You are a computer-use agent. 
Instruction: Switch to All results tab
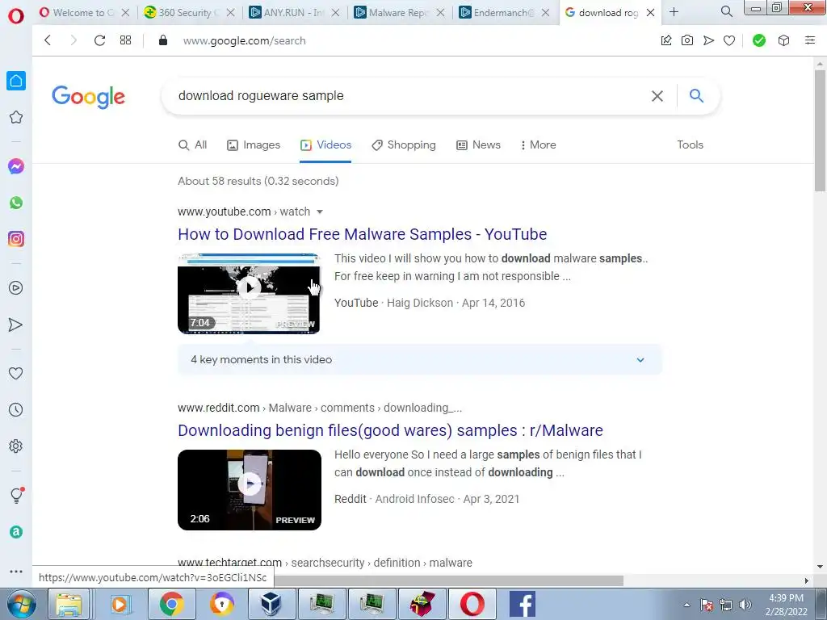(x=193, y=145)
